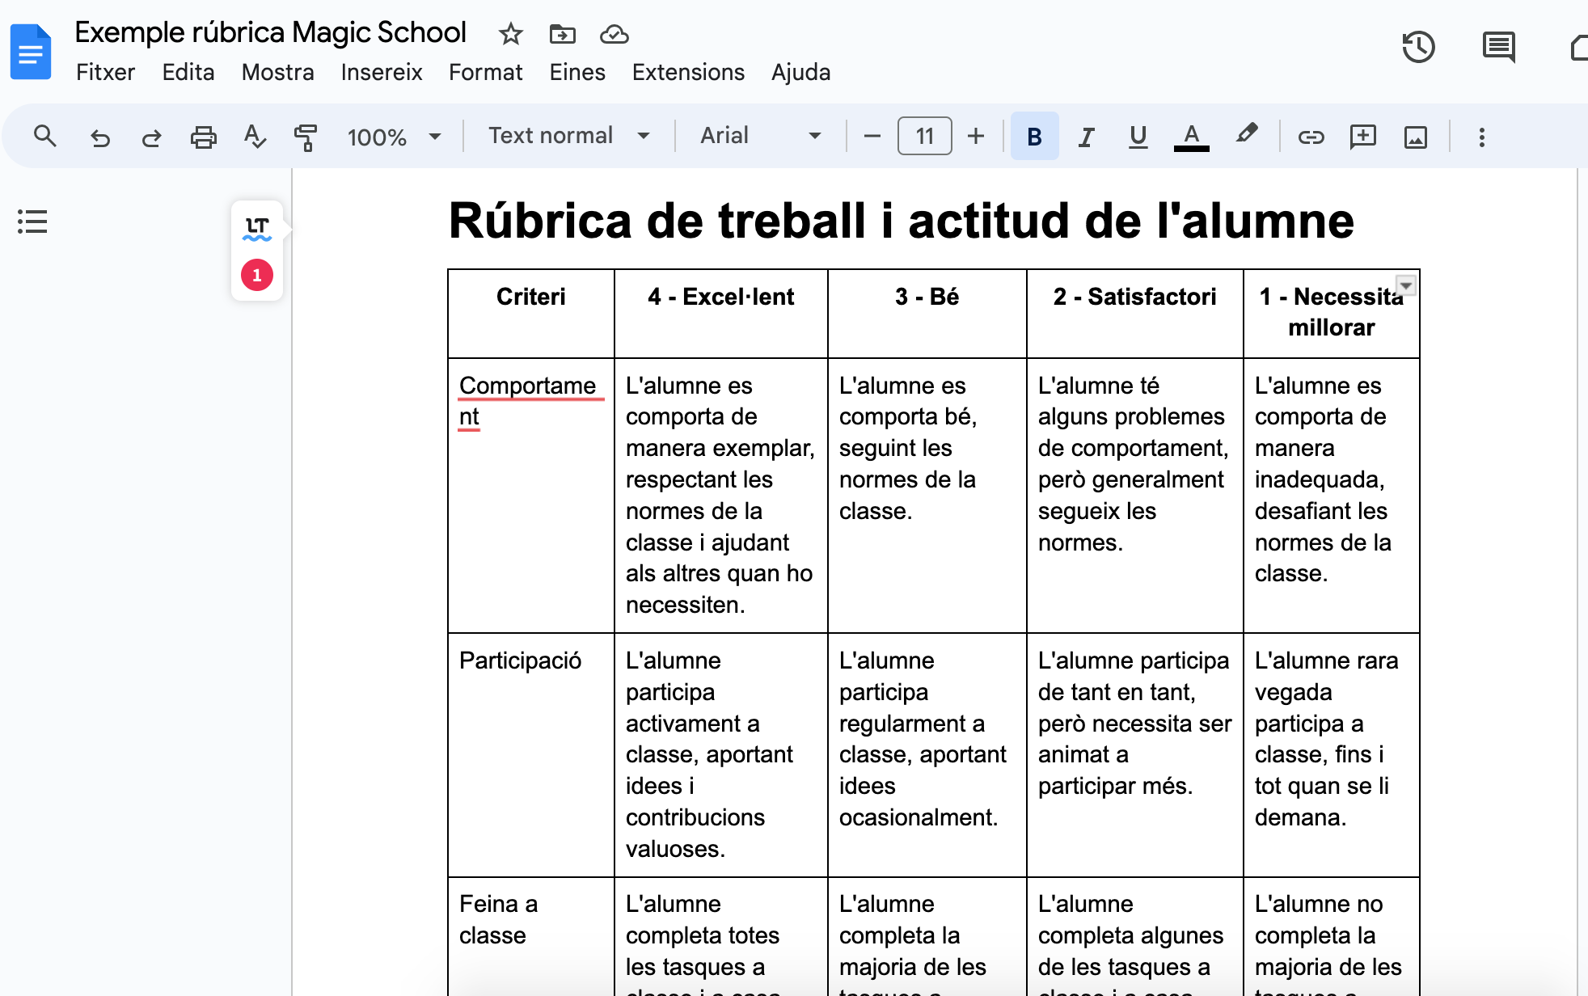This screenshot has width=1588, height=996.
Task: Open the Extensions menu
Action: 688,72
